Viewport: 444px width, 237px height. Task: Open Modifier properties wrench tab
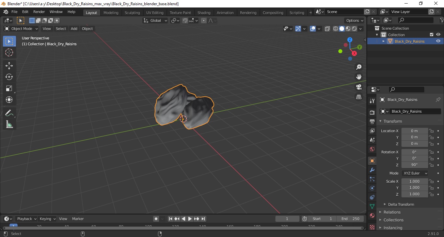click(372, 170)
